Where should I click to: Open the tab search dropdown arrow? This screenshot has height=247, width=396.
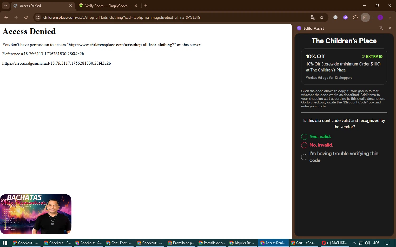coord(6,6)
